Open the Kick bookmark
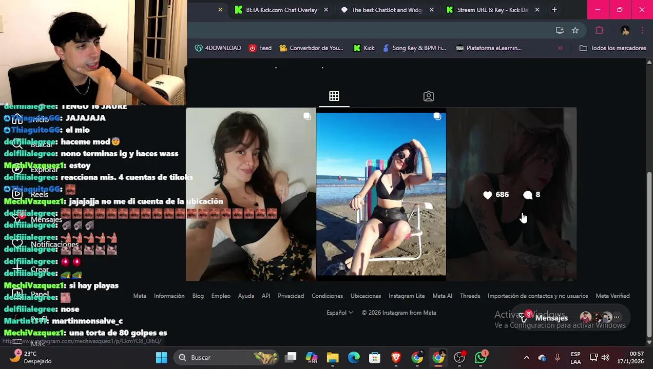The width and height of the screenshot is (653, 369). click(x=364, y=48)
